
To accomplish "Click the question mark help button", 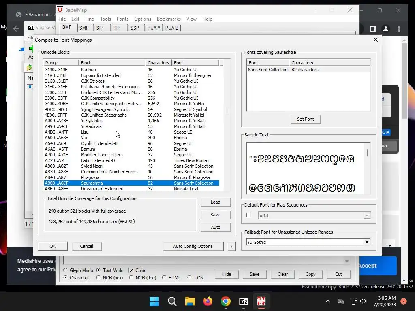I will tap(231, 246).
